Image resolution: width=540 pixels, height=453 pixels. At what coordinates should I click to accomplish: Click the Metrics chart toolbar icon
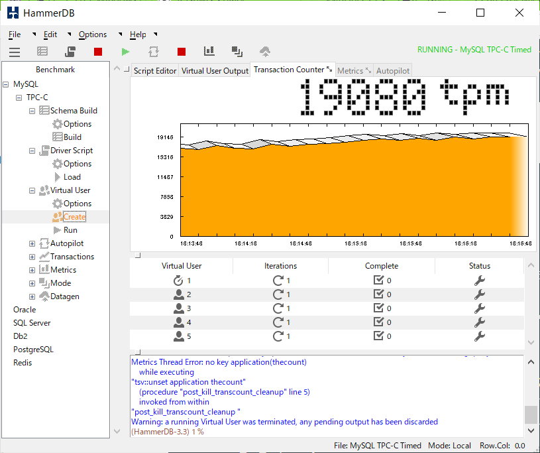[209, 51]
